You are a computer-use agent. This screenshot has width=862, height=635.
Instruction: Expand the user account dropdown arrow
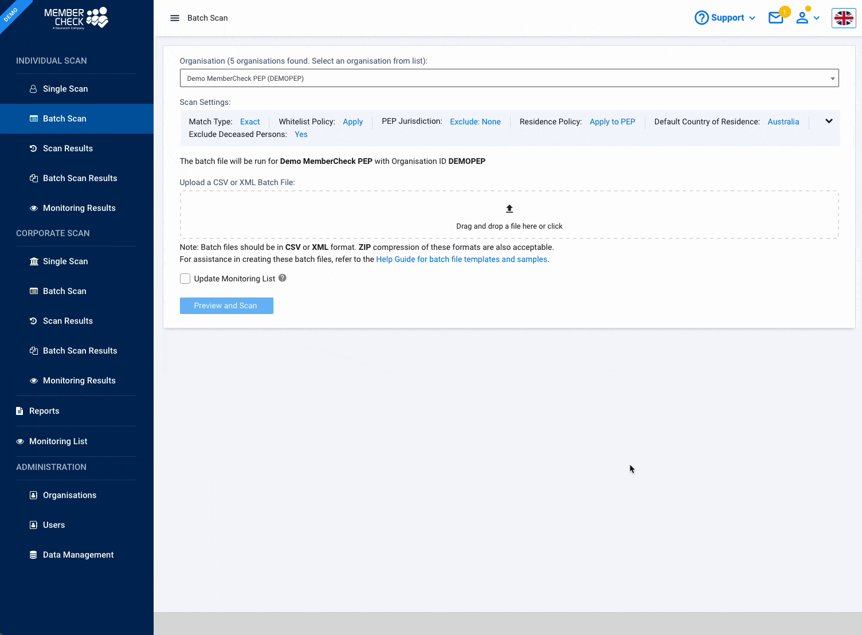point(817,18)
